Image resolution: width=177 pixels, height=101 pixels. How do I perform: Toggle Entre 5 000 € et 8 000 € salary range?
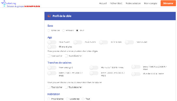94,73
